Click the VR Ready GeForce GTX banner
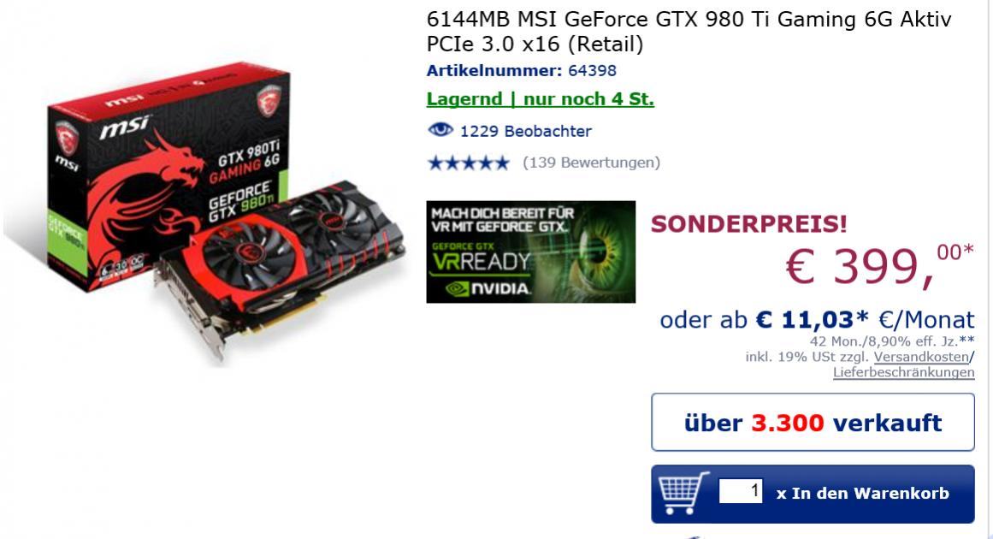 [530, 252]
